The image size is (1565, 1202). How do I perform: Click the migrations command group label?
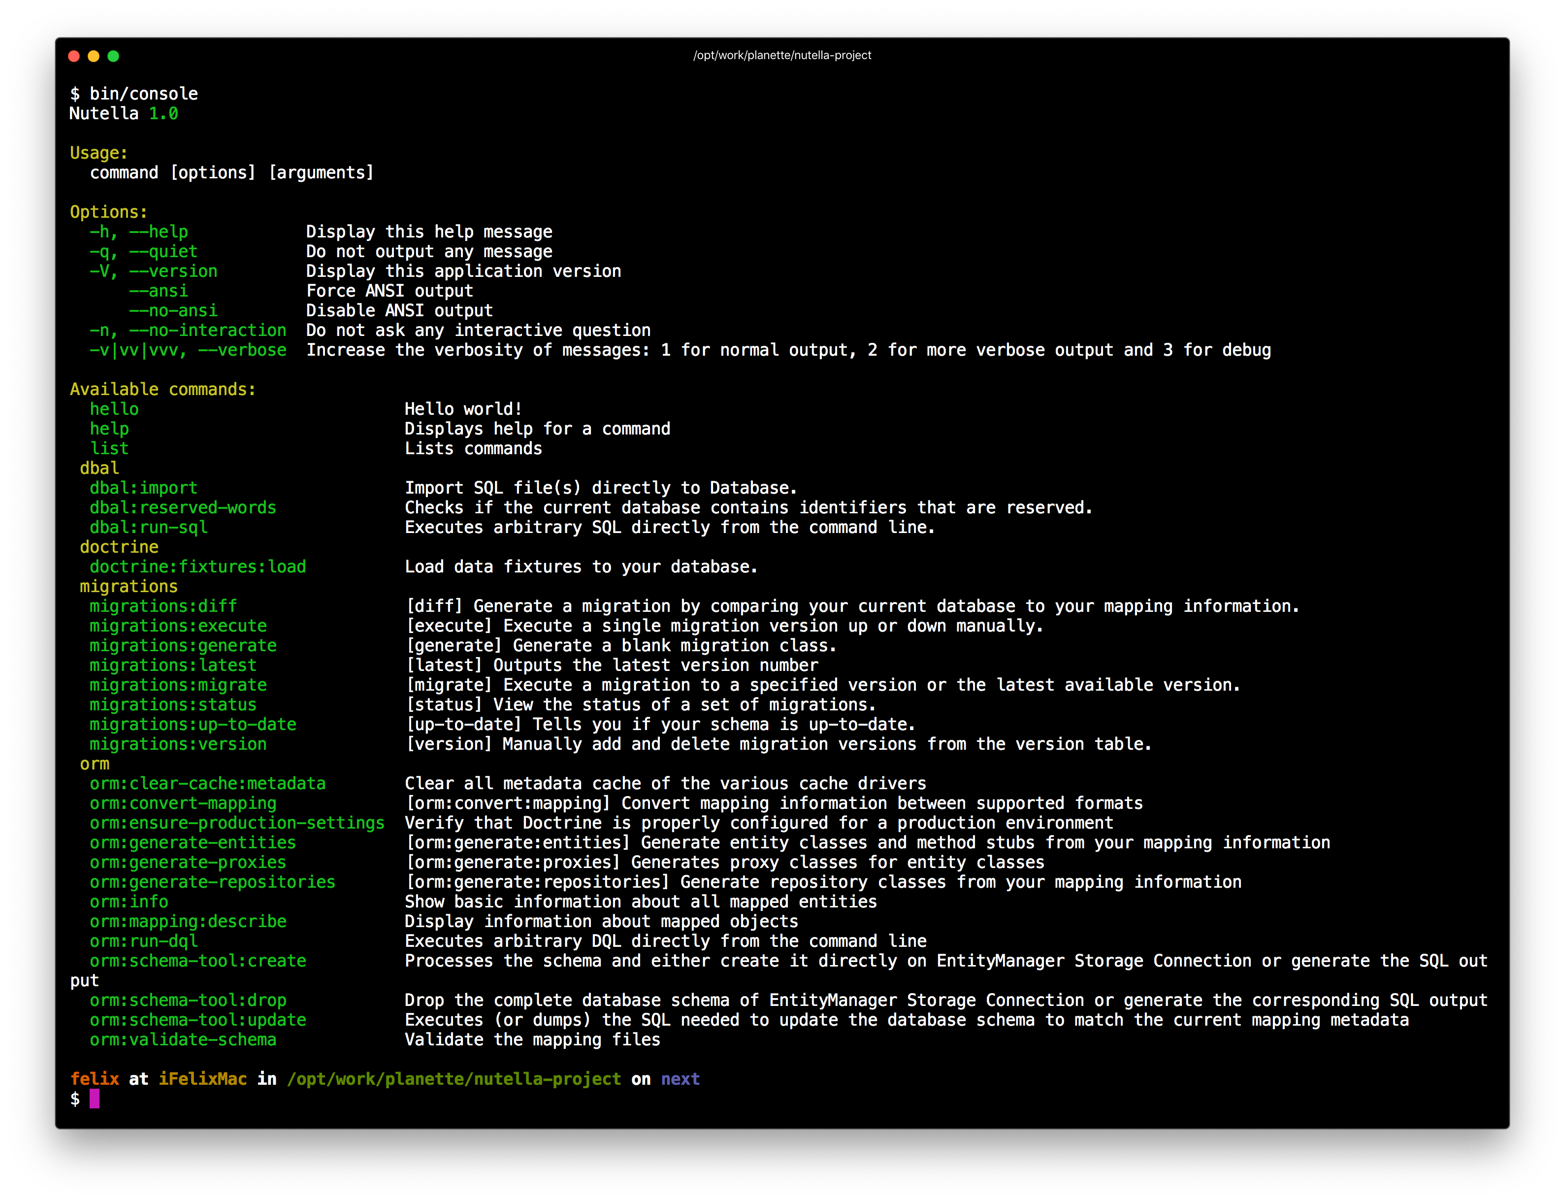[129, 586]
